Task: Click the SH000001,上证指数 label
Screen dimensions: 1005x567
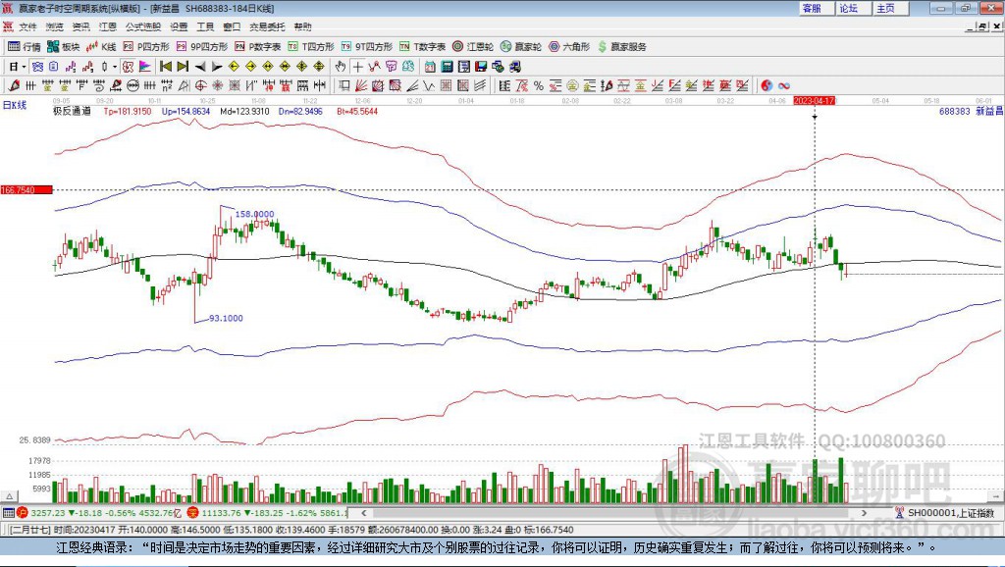Action: [951, 512]
